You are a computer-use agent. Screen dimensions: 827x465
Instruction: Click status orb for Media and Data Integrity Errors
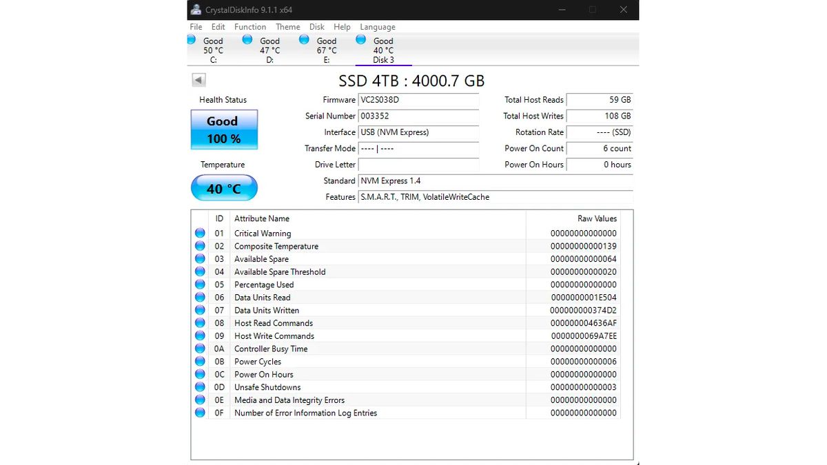[x=200, y=400]
